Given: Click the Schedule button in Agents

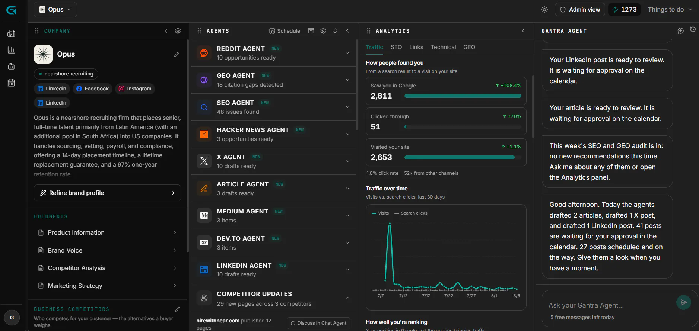Looking at the screenshot, I should point(285,31).
